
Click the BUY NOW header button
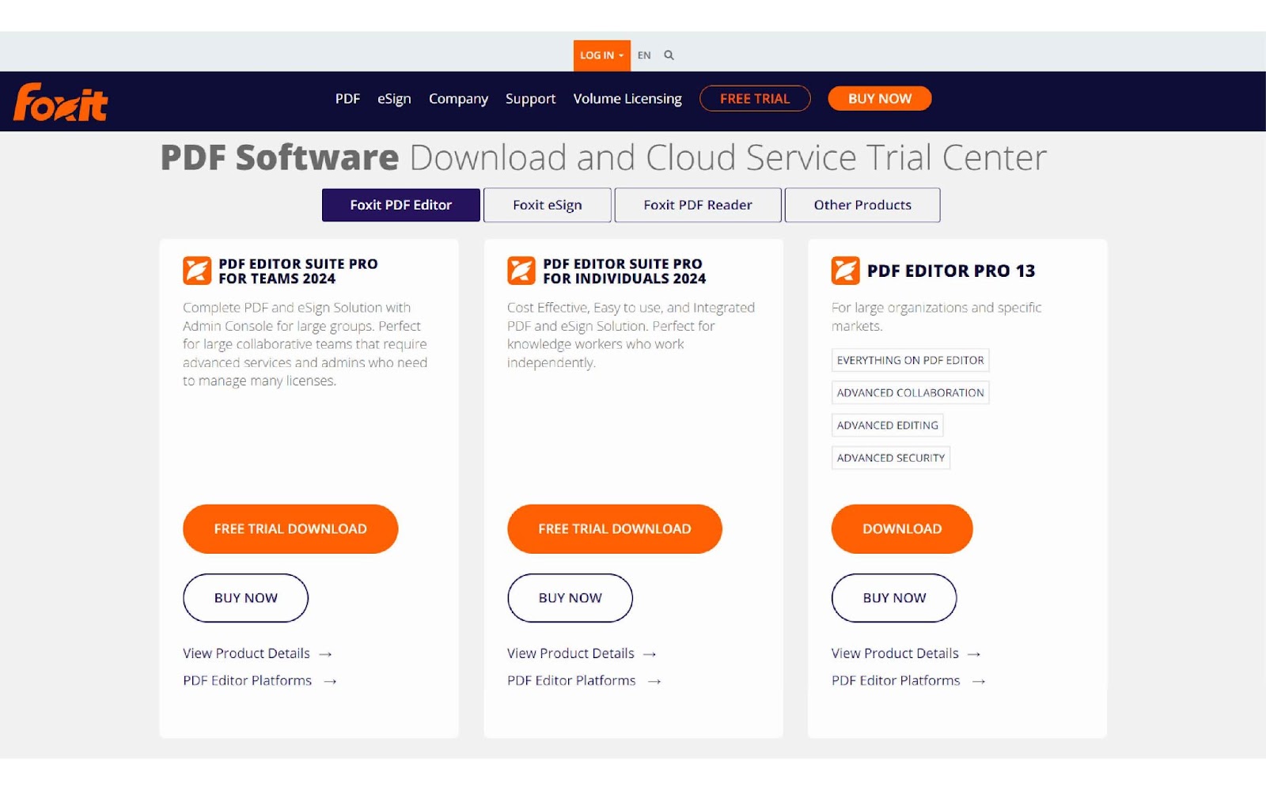click(x=880, y=99)
